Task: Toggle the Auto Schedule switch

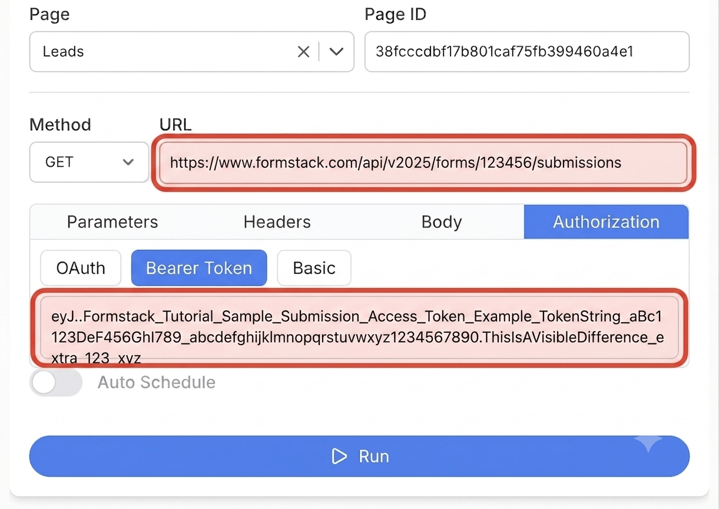Action: click(x=56, y=383)
